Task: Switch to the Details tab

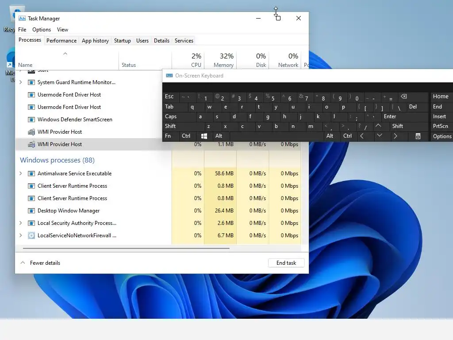Action: click(x=161, y=41)
